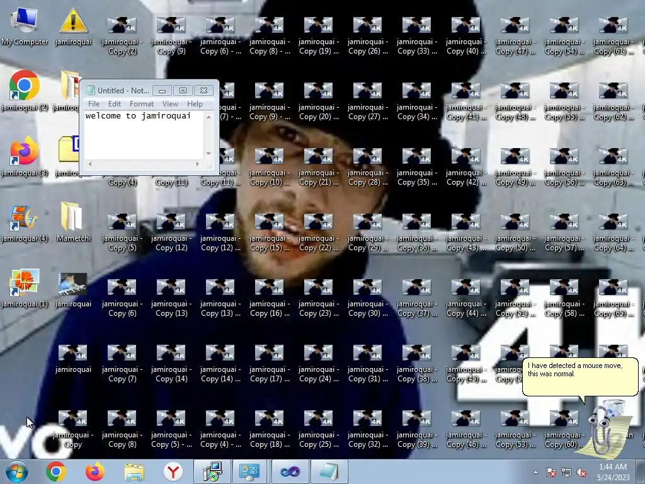Image resolution: width=645 pixels, height=484 pixels.
Task: Select the jamiroquai - Copy (31) video file
Action: click(x=368, y=364)
